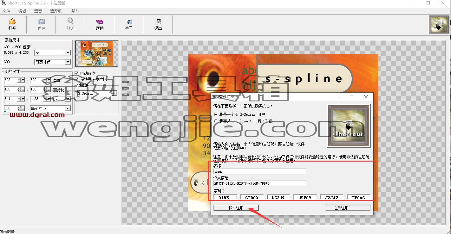Click the serial box showing NC2J9

278,197
